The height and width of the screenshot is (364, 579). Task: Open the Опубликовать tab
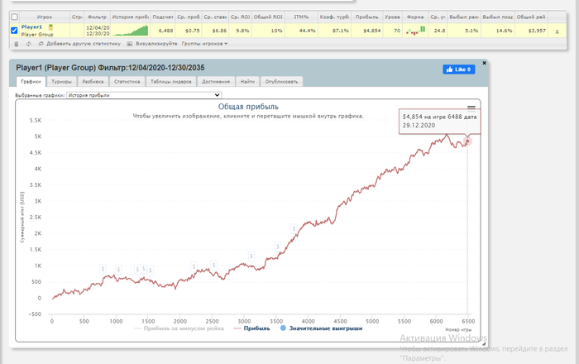pos(281,82)
